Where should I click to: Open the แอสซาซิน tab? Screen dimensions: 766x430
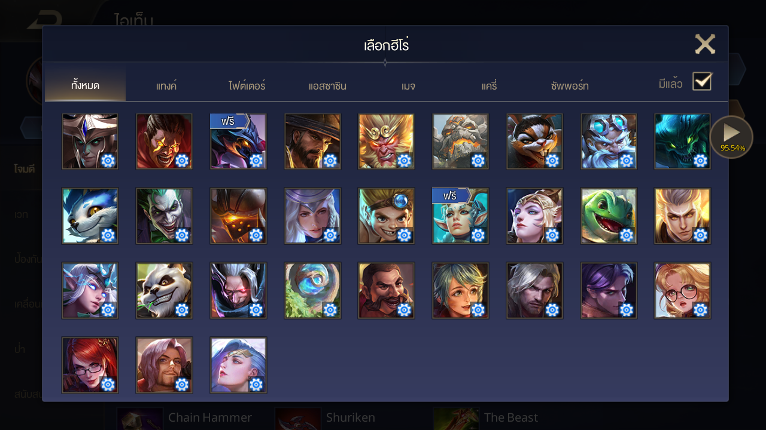[327, 85]
